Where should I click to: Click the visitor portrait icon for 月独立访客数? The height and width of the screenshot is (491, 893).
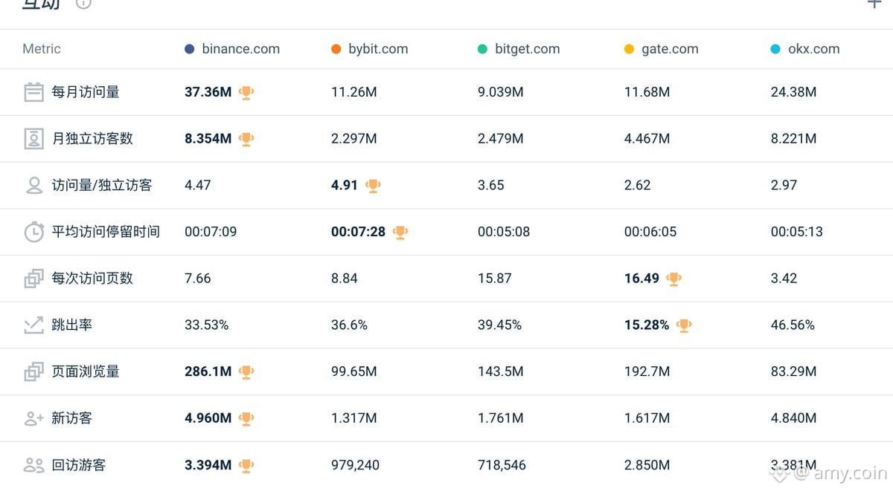pyautogui.click(x=33, y=139)
